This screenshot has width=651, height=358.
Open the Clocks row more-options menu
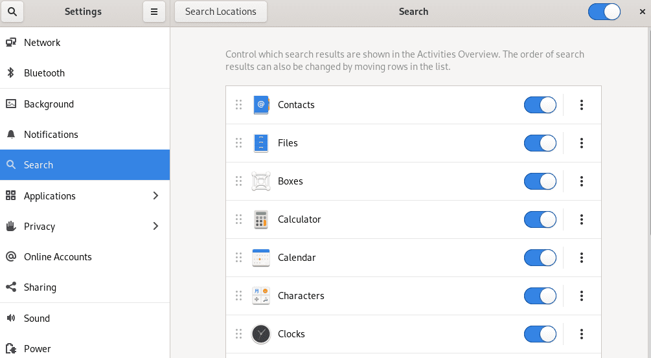pos(582,334)
